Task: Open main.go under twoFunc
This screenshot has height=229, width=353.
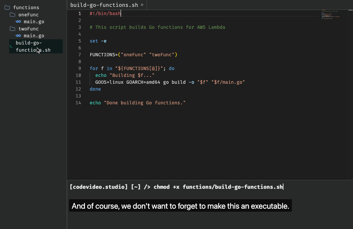Action: (x=34, y=36)
